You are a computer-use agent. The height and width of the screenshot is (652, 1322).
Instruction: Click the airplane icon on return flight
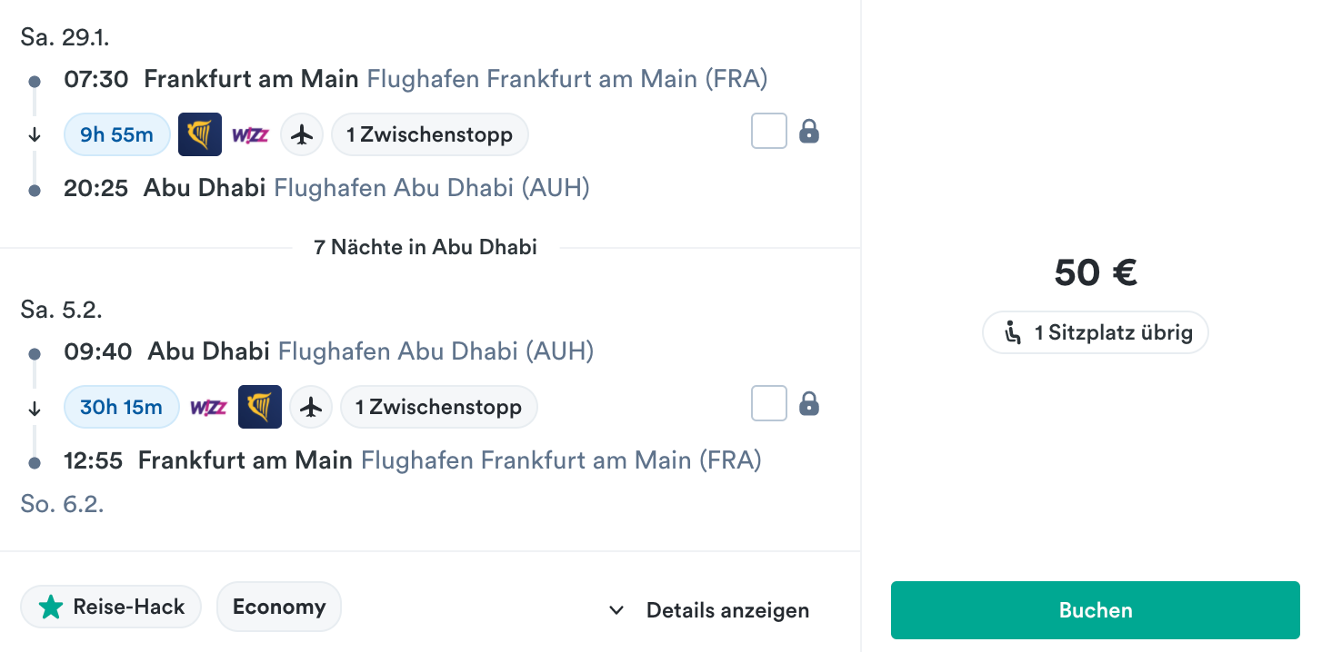(x=311, y=407)
